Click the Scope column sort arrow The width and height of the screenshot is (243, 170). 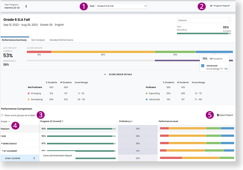click(9, 121)
